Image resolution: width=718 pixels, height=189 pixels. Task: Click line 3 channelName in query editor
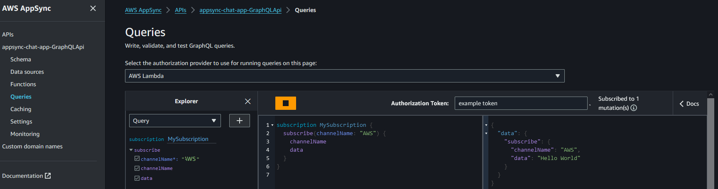click(x=308, y=142)
